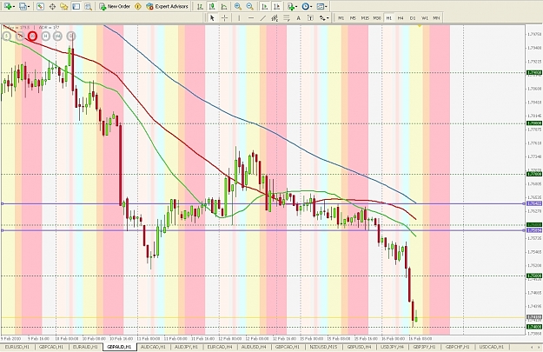The image size is (543, 352).
Task: Select the Crosshair tool
Action: [x=224, y=18]
